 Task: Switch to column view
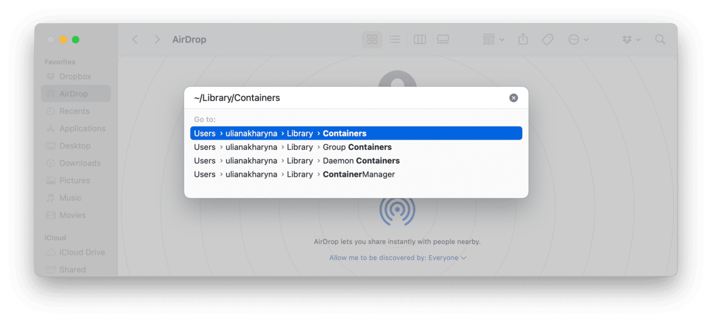point(420,40)
